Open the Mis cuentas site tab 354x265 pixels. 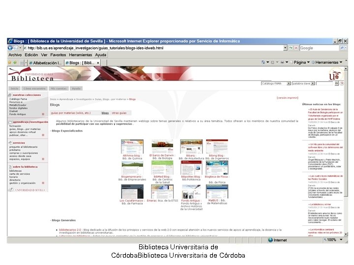(59, 88)
